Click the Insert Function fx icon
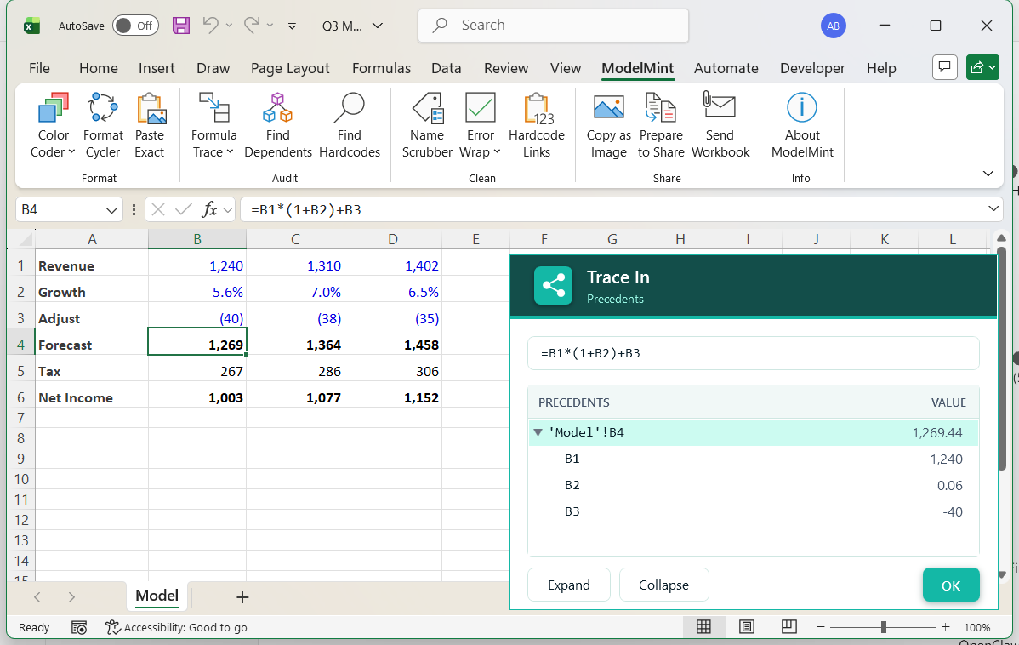This screenshot has height=645, width=1019. [x=209, y=209]
